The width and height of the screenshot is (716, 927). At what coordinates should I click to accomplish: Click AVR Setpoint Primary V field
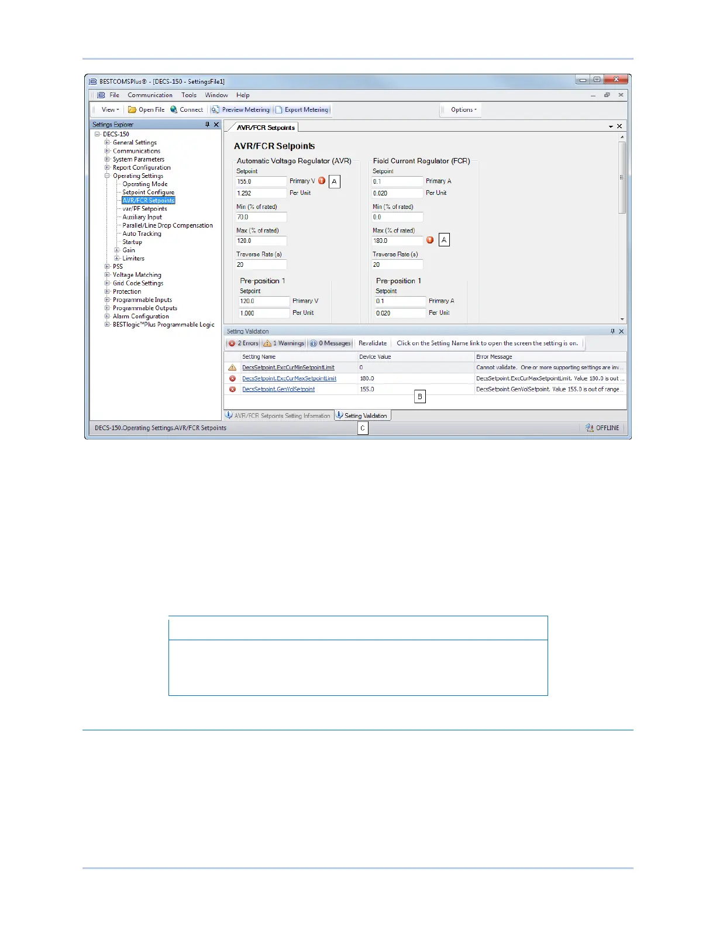coord(261,181)
